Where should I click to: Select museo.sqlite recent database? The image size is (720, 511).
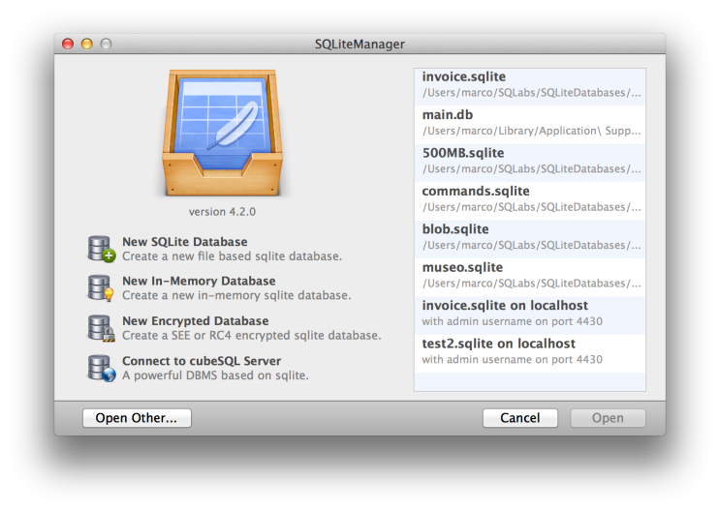[x=530, y=278]
